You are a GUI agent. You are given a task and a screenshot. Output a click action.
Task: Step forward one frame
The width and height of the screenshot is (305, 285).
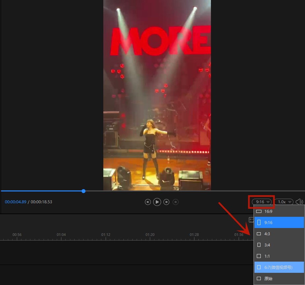coord(166,202)
